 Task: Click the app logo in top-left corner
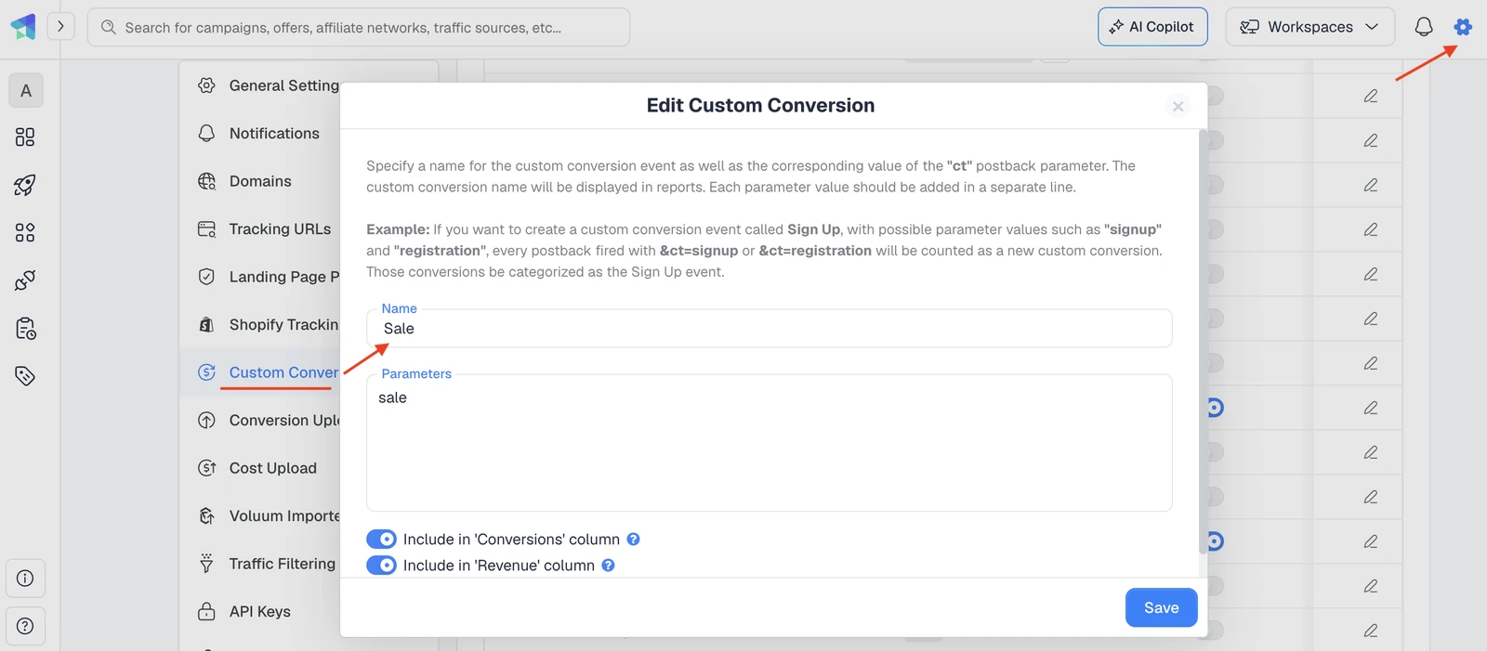tap(23, 26)
